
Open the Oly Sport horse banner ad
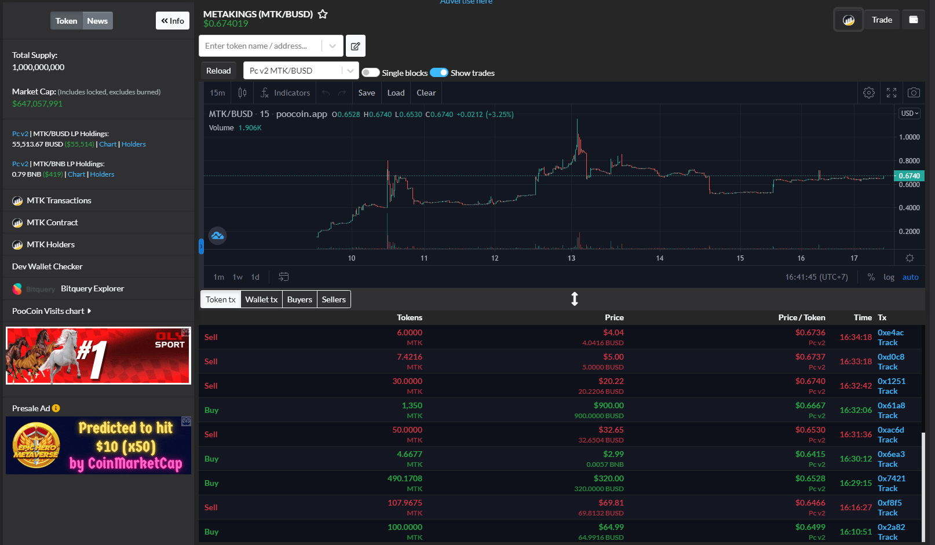[98, 356]
